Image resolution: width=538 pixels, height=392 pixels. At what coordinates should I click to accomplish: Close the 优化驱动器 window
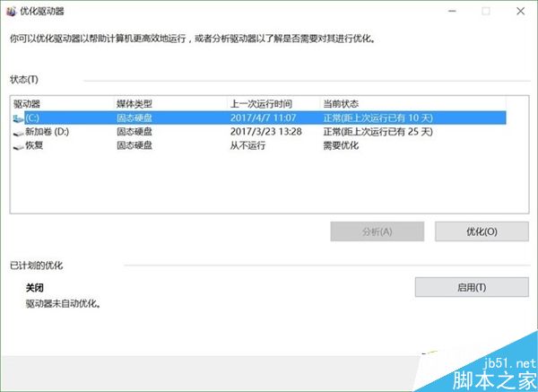point(520,12)
